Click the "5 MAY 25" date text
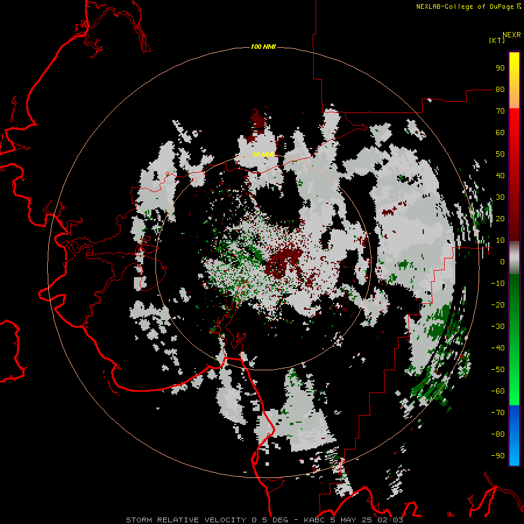 (351, 520)
